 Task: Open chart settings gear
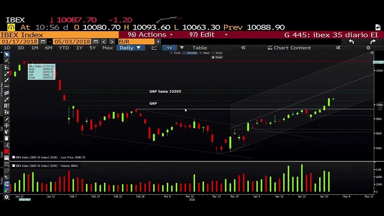[x=368, y=48]
